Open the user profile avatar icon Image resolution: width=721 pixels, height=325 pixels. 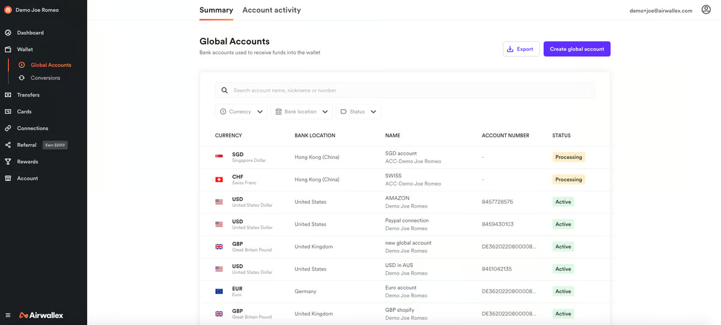pos(706,10)
